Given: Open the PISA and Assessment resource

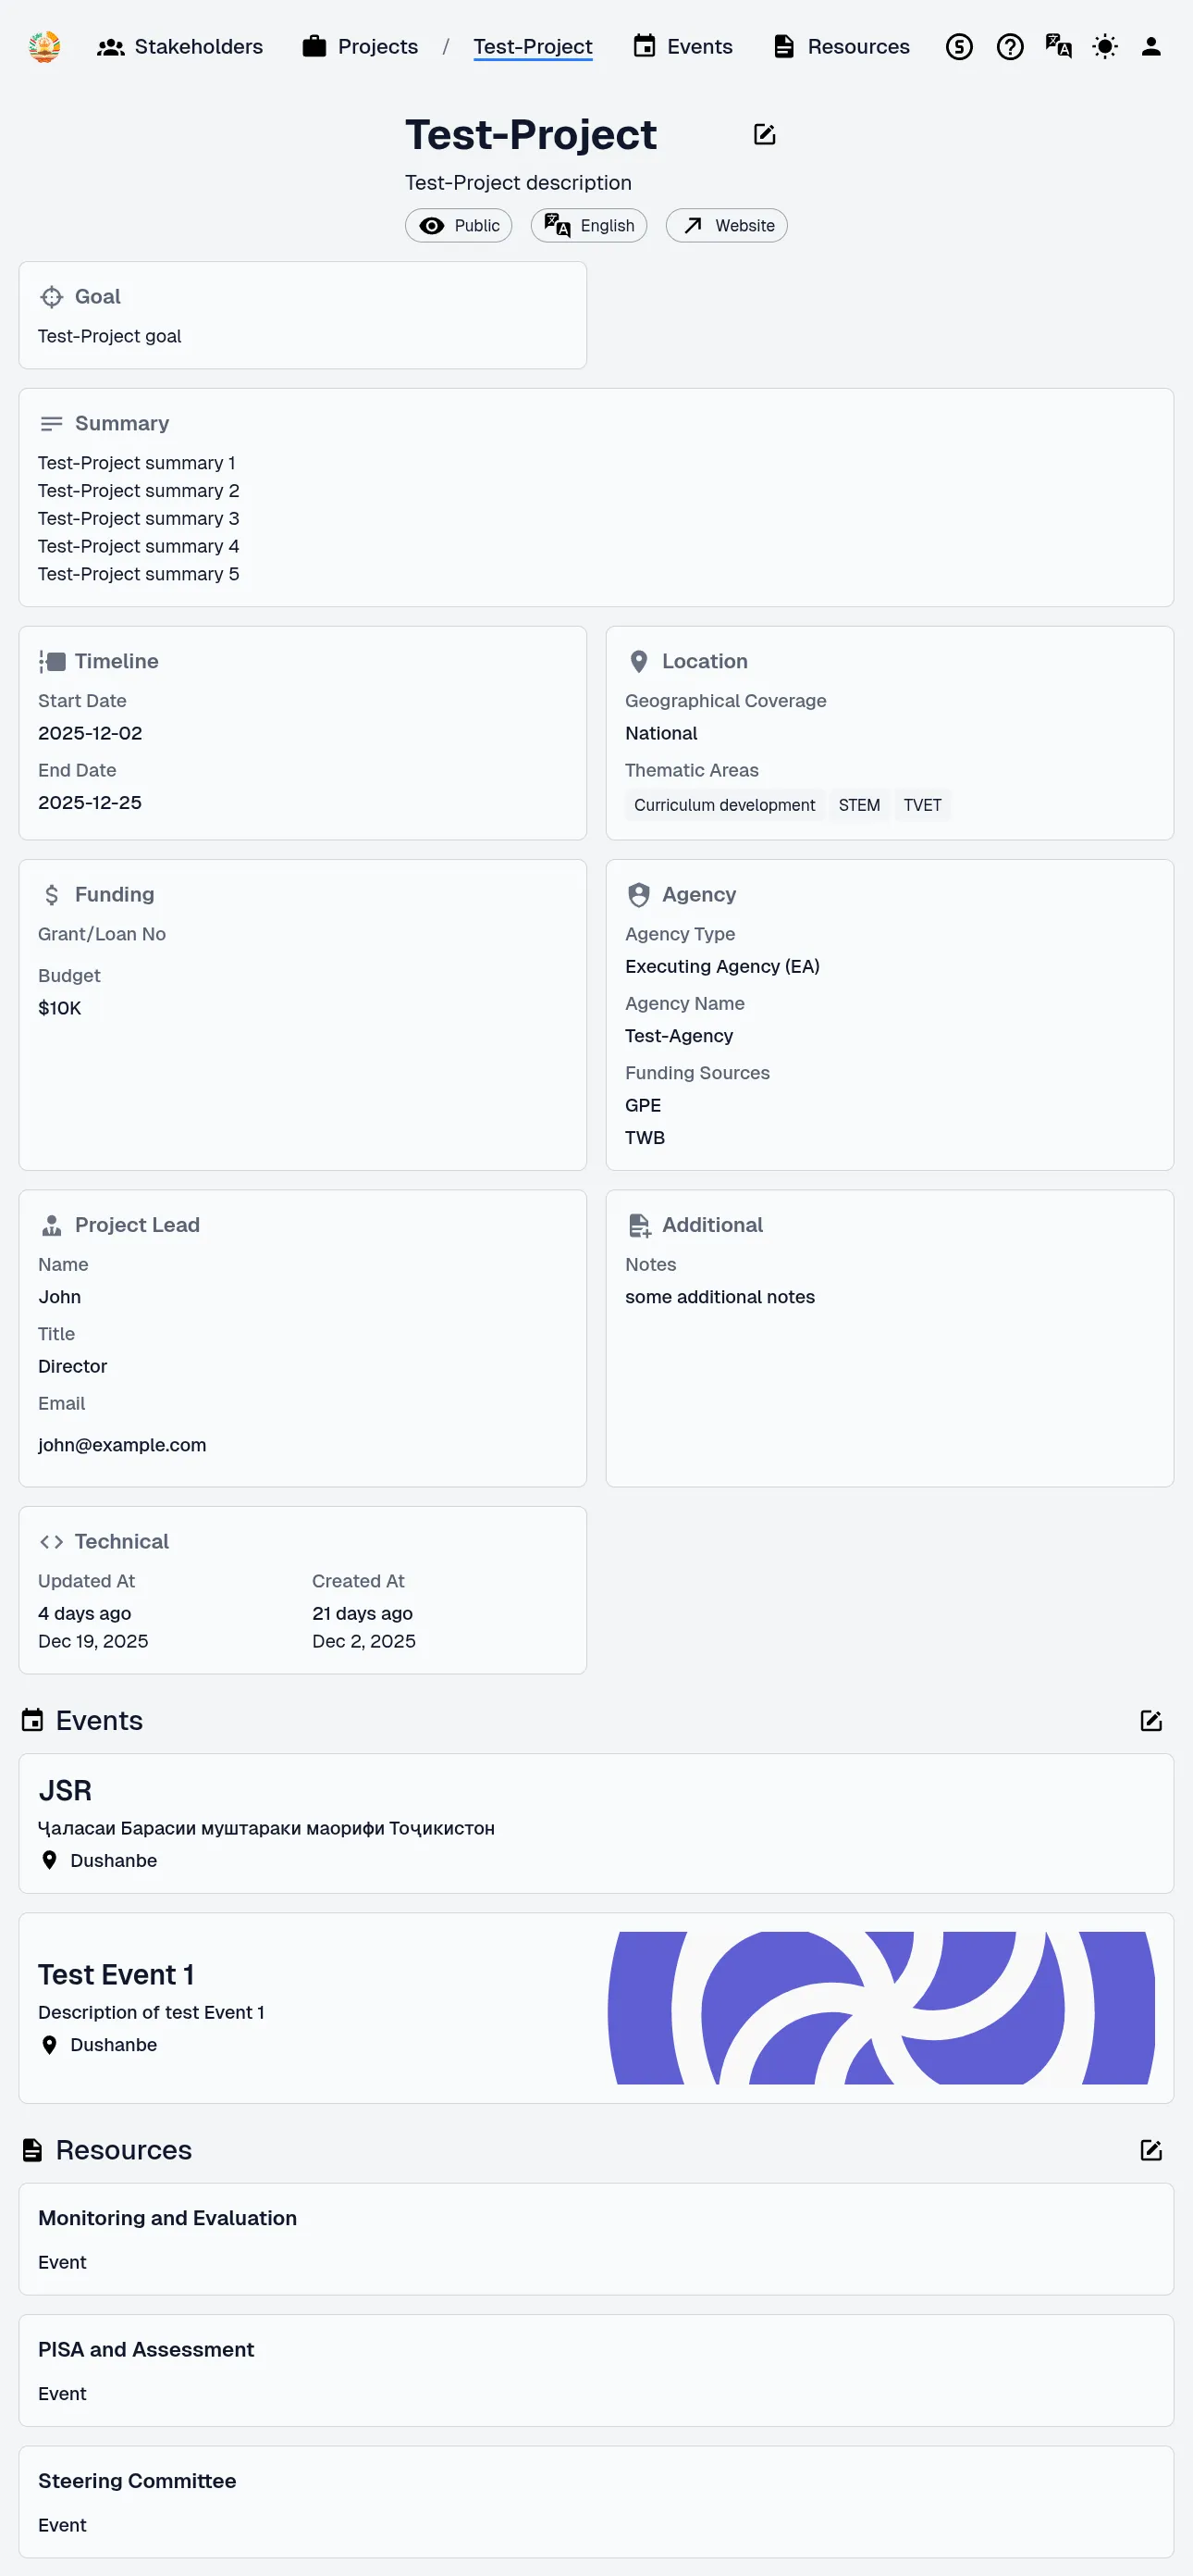Looking at the screenshot, I should 596,2370.
